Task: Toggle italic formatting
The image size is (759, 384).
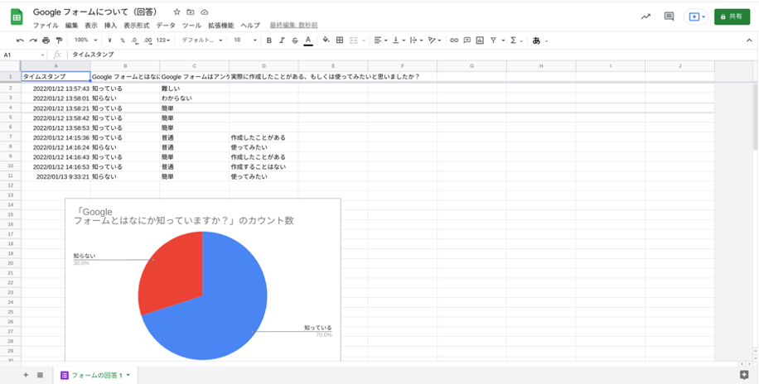Action: click(282, 41)
